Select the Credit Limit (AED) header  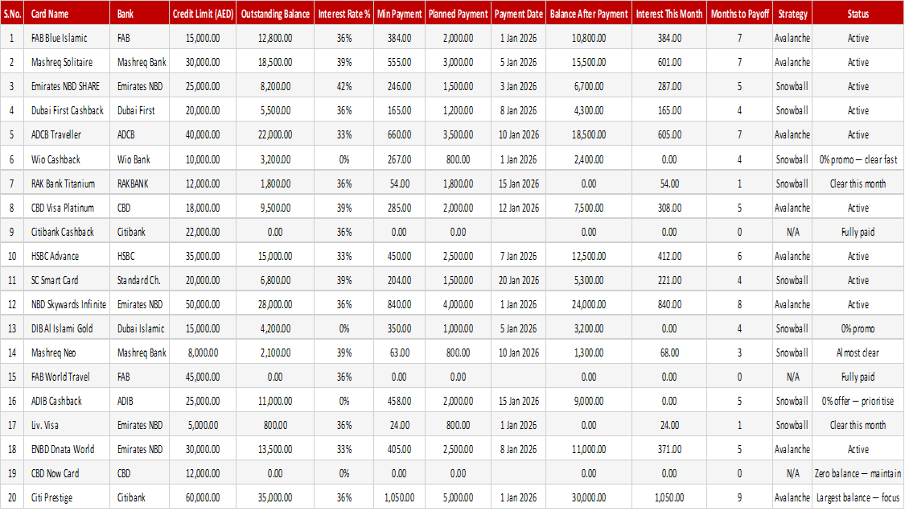point(203,13)
